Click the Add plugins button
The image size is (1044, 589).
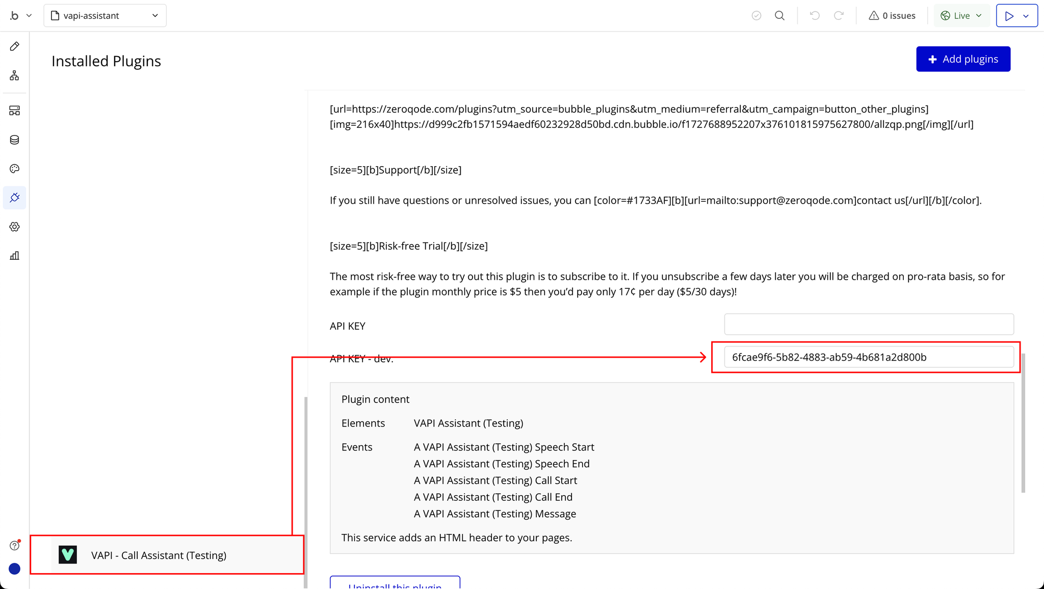(963, 59)
